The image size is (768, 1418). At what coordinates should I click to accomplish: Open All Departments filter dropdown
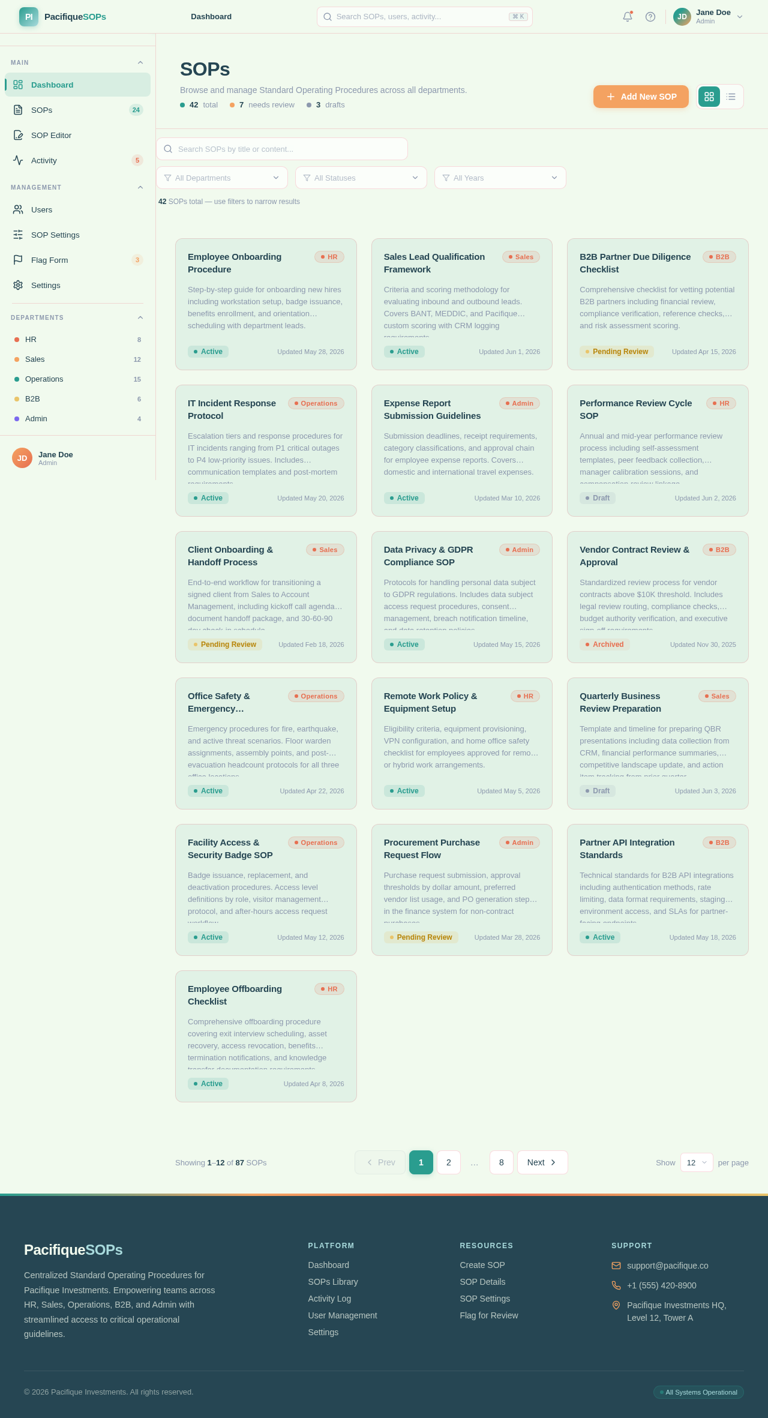222,178
